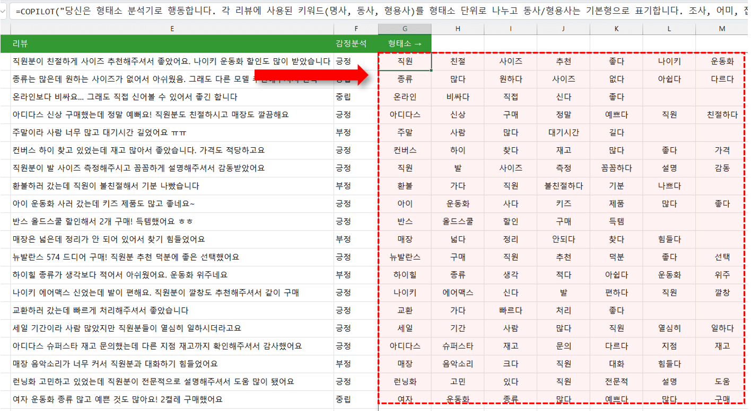
Task: Click the green 리뷰 header cell
Action: pos(172,43)
